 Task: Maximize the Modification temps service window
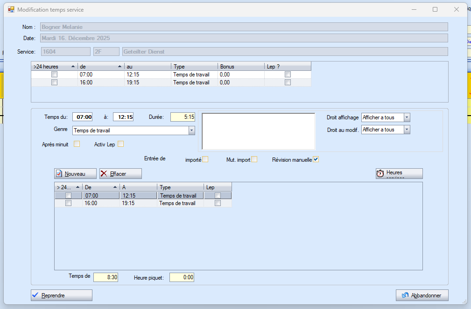[x=435, y=9]
